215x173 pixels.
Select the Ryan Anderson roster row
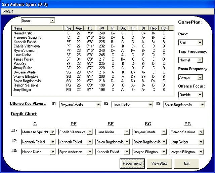[x=93, y=50]
